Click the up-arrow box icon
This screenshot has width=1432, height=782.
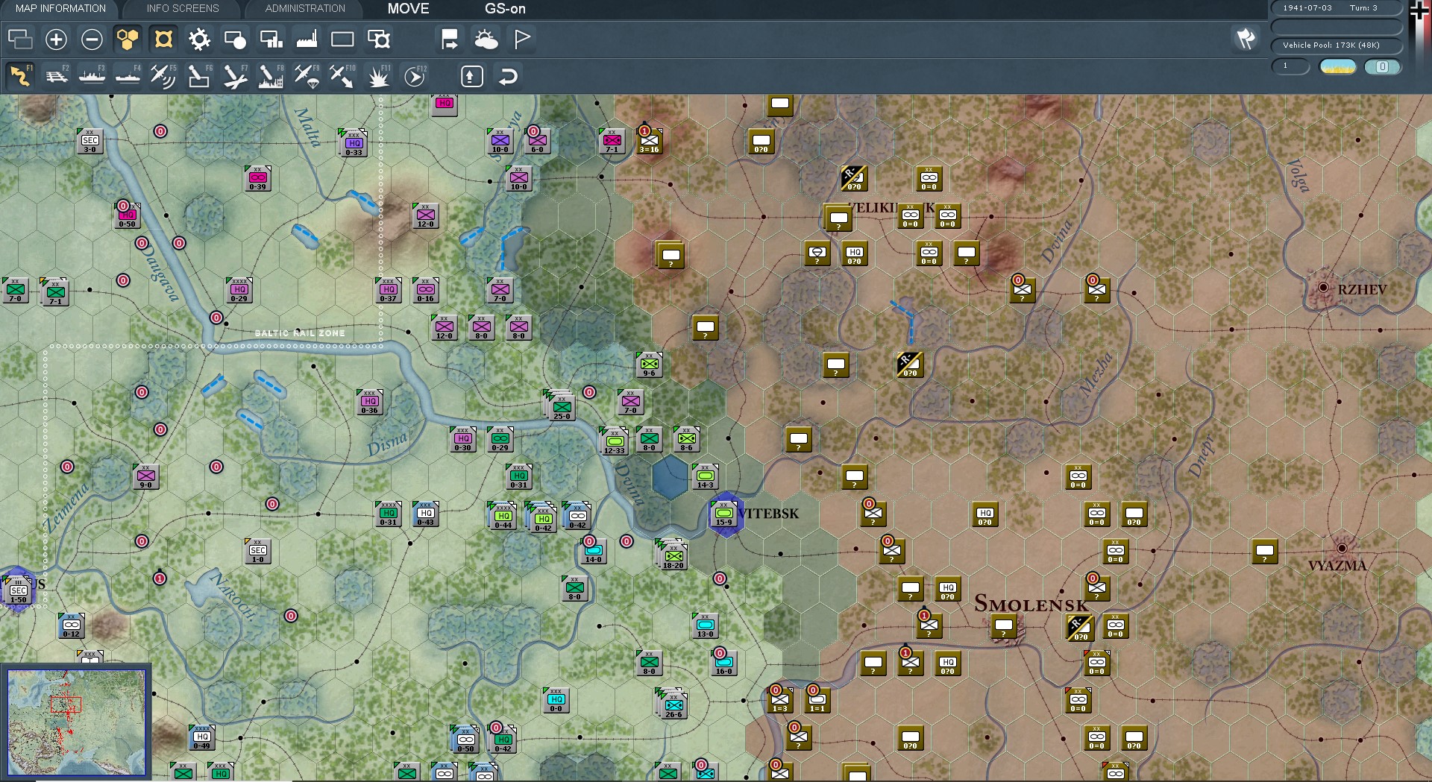pyautogui.click(x=472, y=76)
